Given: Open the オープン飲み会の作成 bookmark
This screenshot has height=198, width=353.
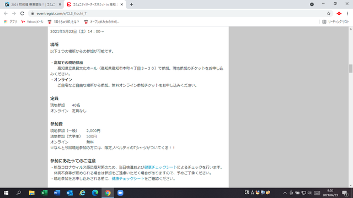Looking at the screenshot, I should [101, 22].
